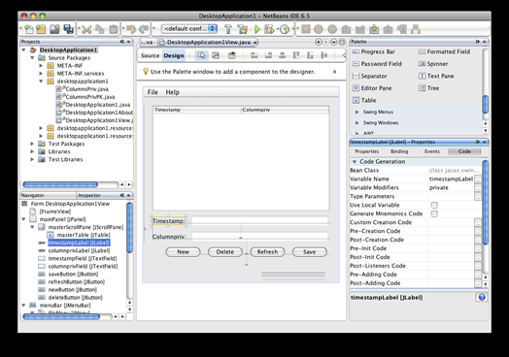509x357 pixels.
Task: Select Password Field in the Palette
Action: click(x=377, y=64)
